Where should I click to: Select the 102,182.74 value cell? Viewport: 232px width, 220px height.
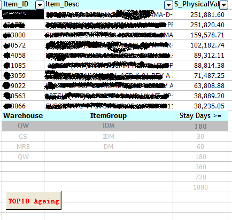point(200,45)
